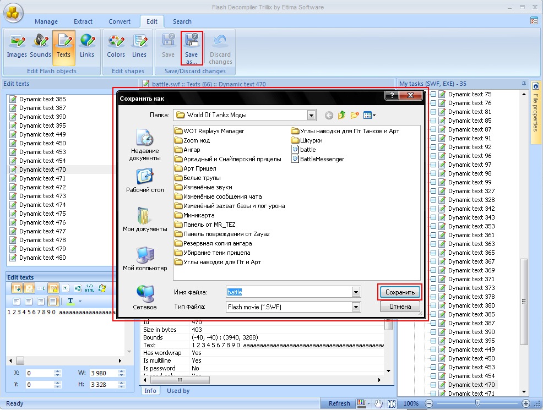Click the HTML text toolbar icon

click(x=90, y=288)
